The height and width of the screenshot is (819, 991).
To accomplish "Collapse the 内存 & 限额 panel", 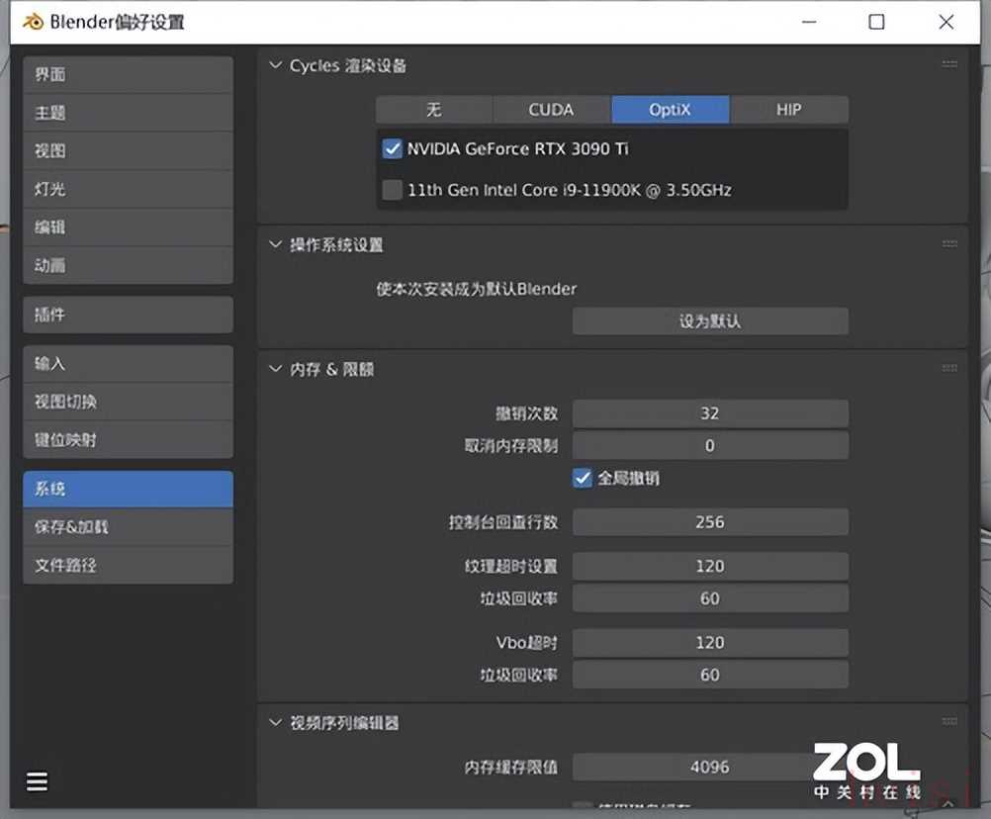I will [x=275, y=369].
